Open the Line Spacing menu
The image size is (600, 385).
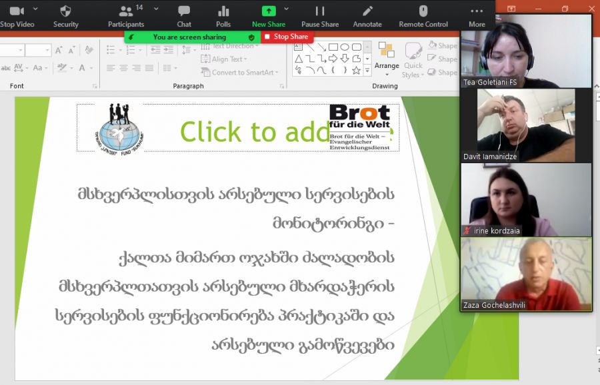[x=188, y=50]
